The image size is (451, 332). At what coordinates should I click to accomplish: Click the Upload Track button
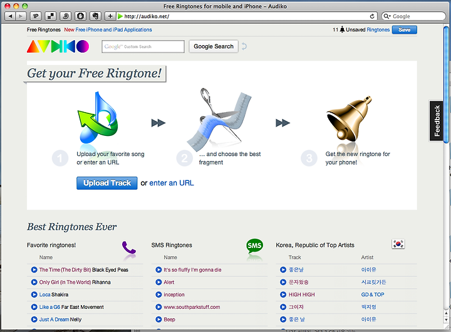tap(107, 183)
